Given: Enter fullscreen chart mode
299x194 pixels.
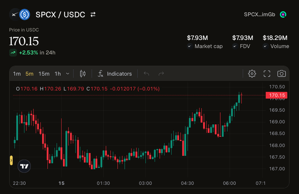Looking at the screenshot, I should click(x=267, y=74).
